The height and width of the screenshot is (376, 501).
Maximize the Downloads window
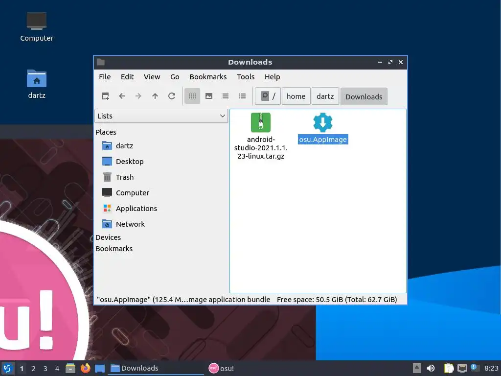[x=390, y=62]
